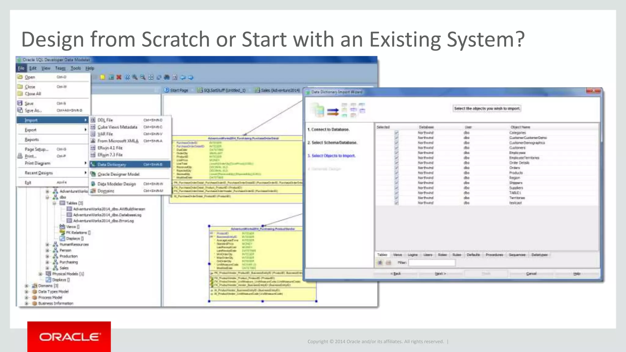
Task: Click the Views node icon in tree
Action: click(x=62, y=227)
